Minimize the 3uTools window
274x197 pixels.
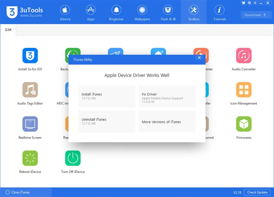pos(261,3)
